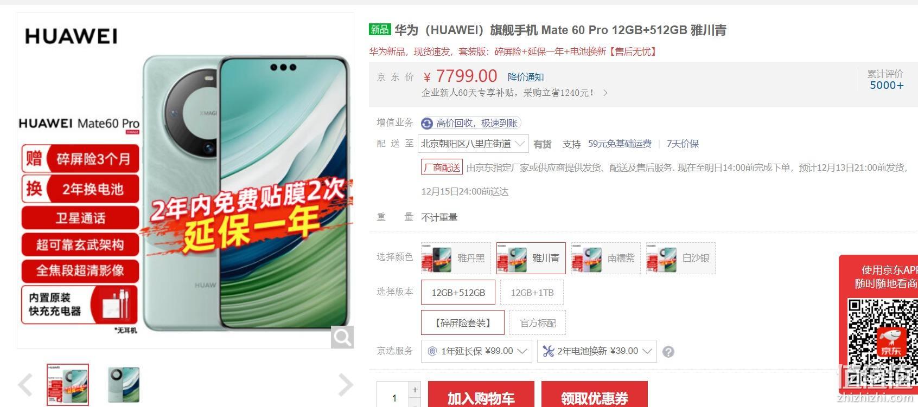Expand the 1年延长保 ¥99.00 service dropdown
This screenshot has height=407, width=918.
coord(476,351)
